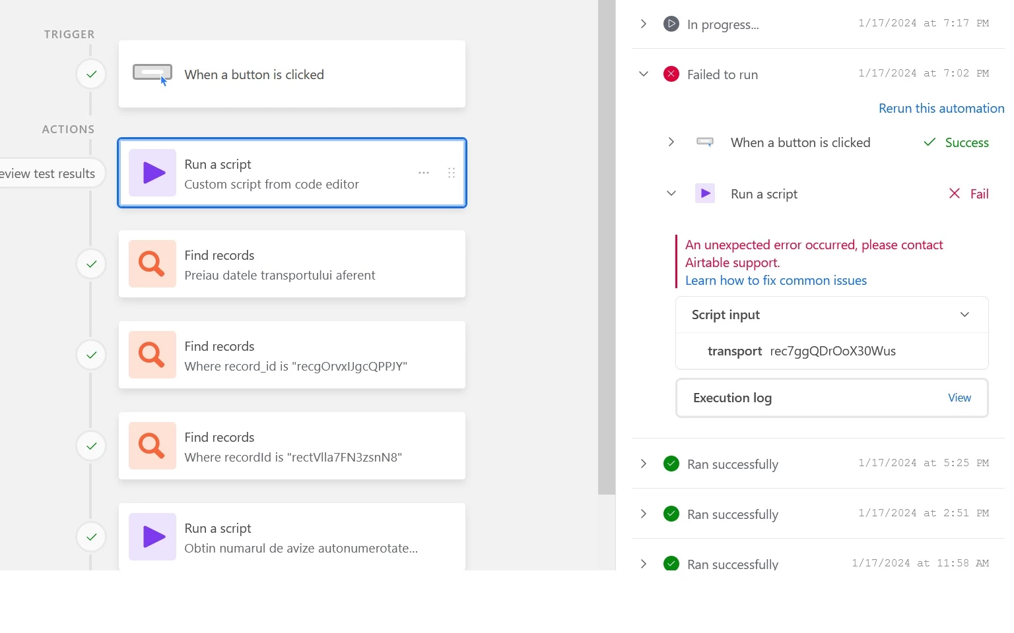Click Rerun this automation link
The image size is (1014, 633).
coord(941,108)
